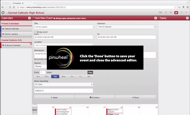Click the Every week interval field

(43, 72)
